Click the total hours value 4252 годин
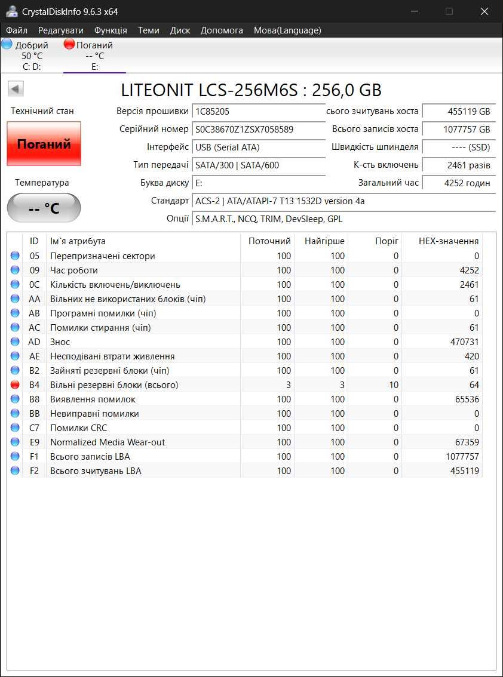 pos(458,183)
